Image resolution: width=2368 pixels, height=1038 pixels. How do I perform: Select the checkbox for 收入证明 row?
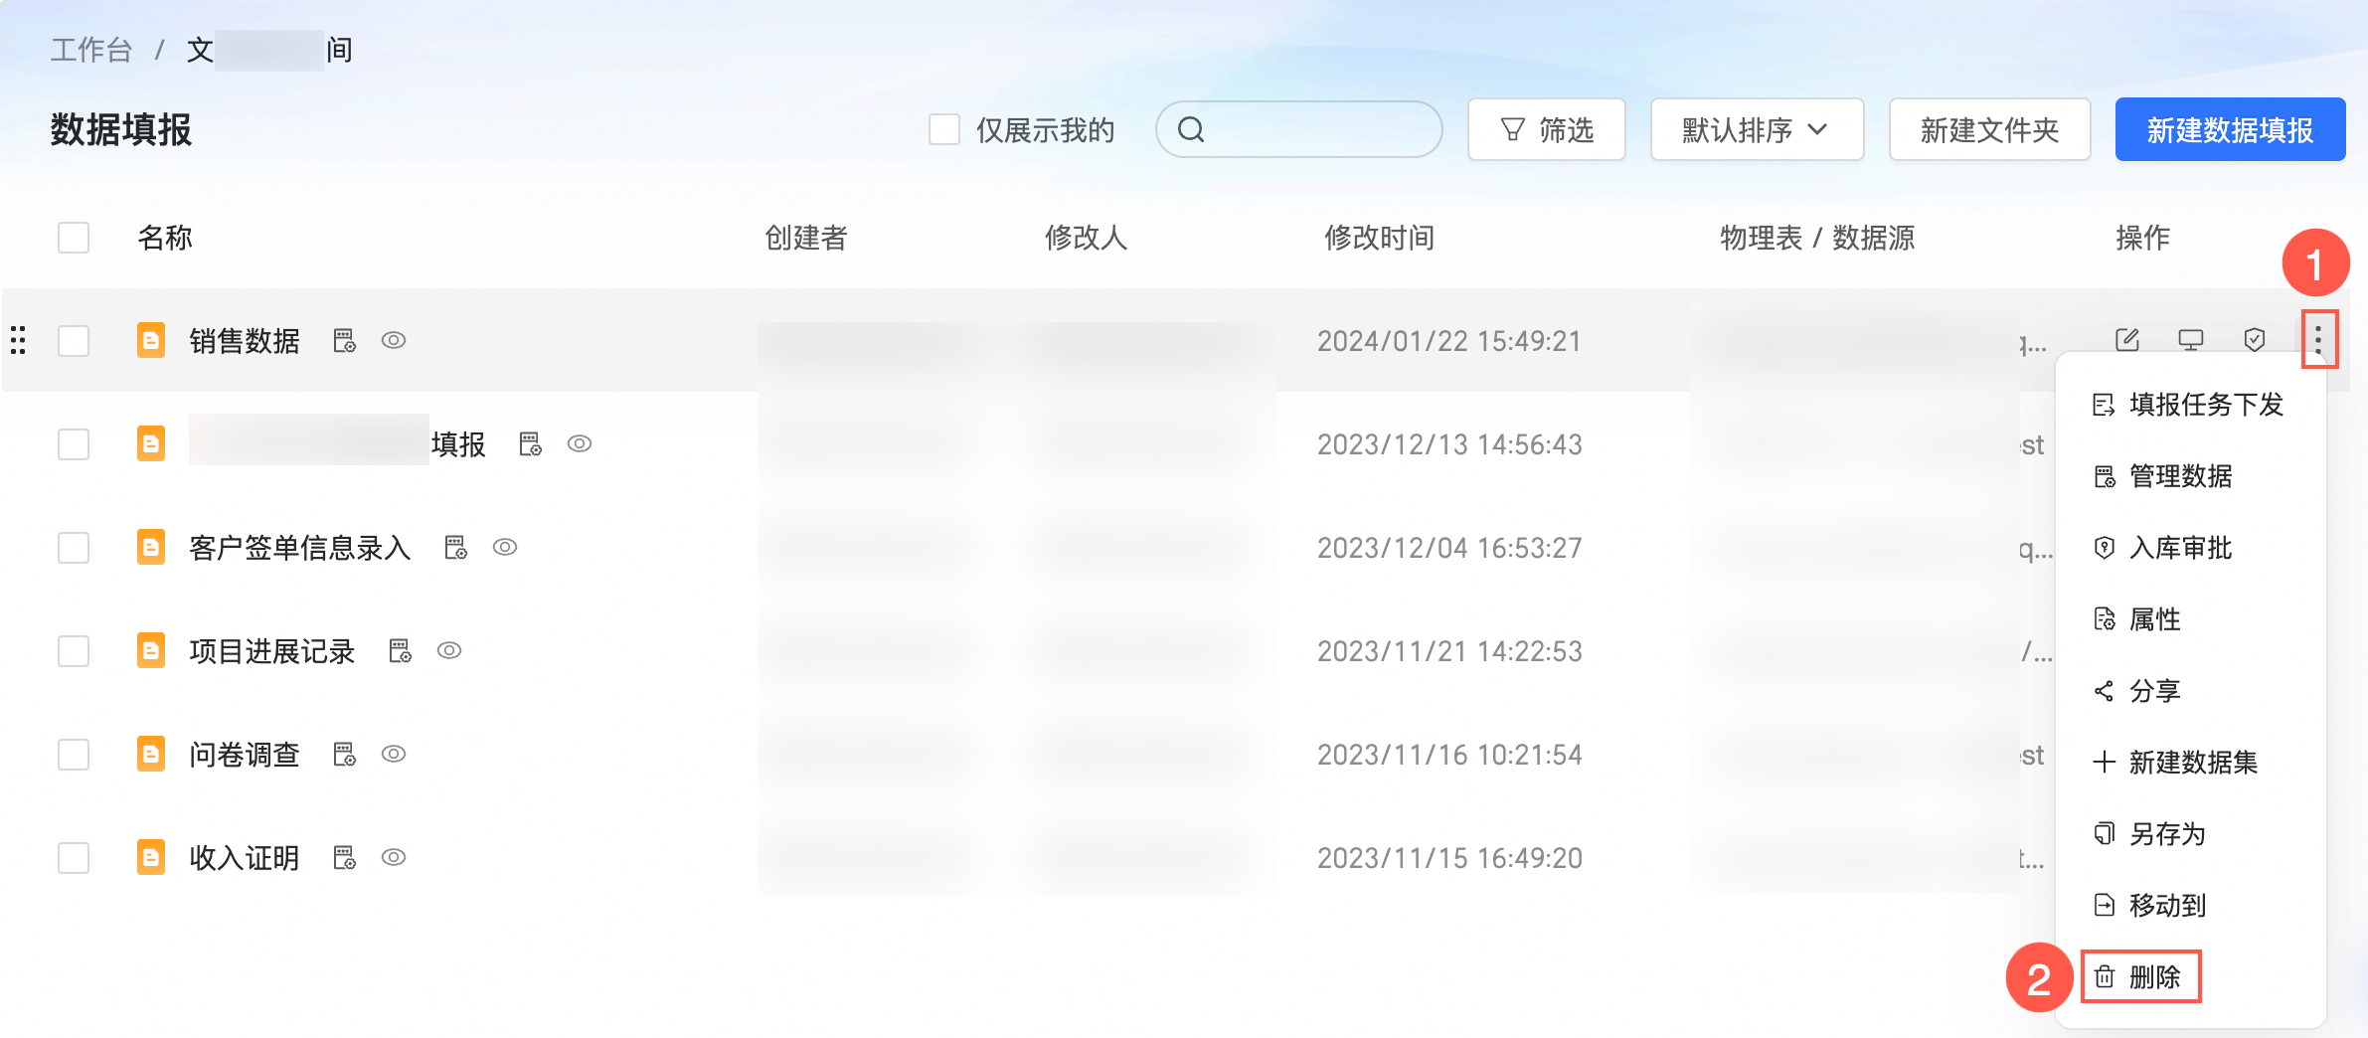click(74, 857)
